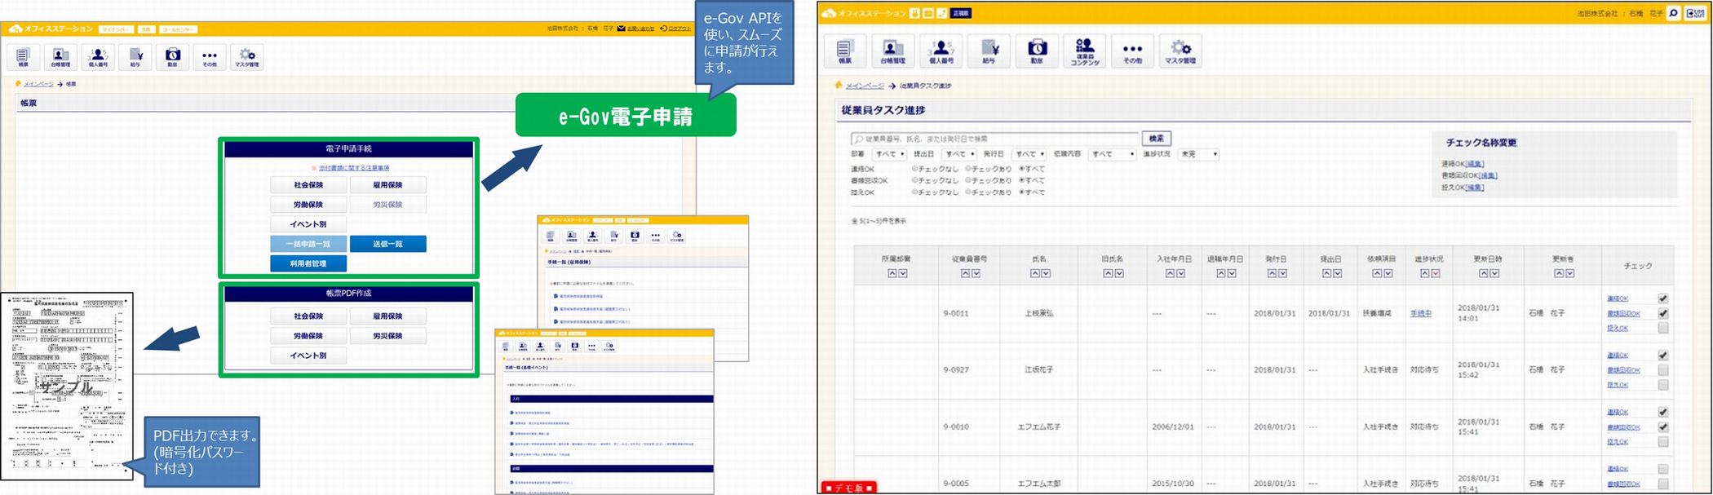
Task: Sort 発行日 column ascending
Action: (1272, 273)
